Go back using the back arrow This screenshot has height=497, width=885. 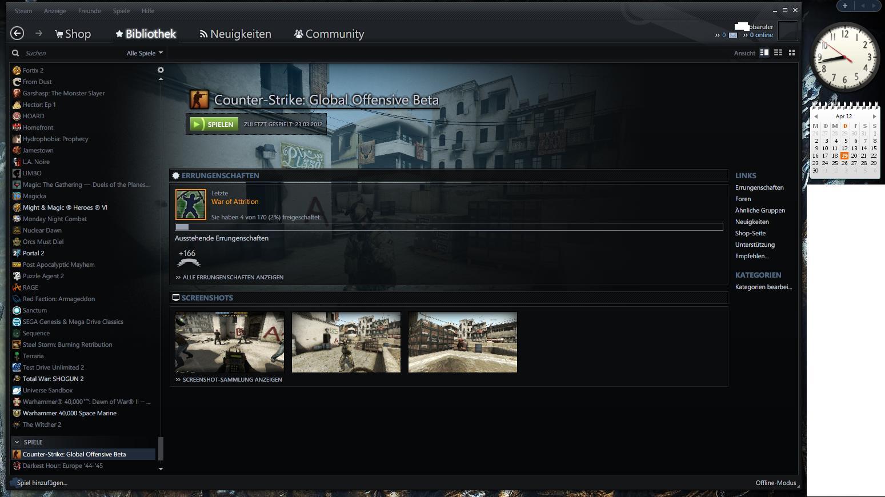click(x=17, y=34)
